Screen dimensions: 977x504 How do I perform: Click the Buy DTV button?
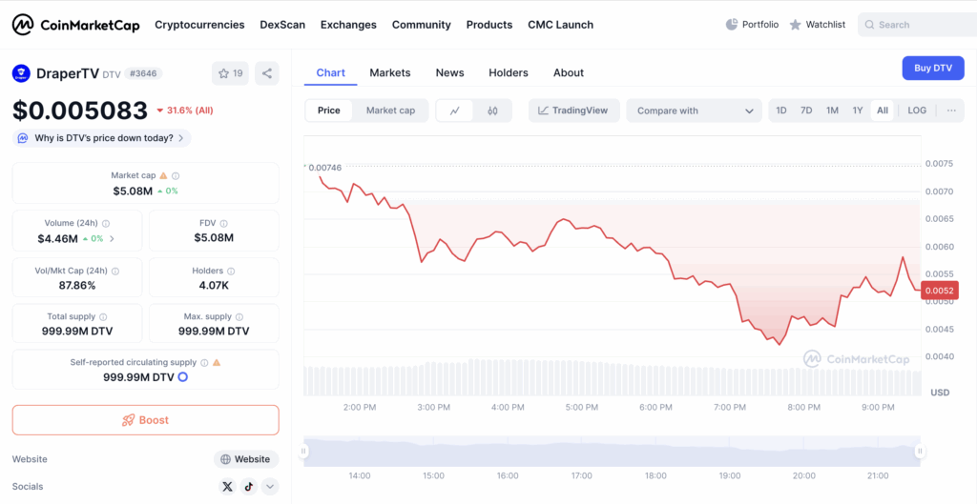[x=932, y=68]
